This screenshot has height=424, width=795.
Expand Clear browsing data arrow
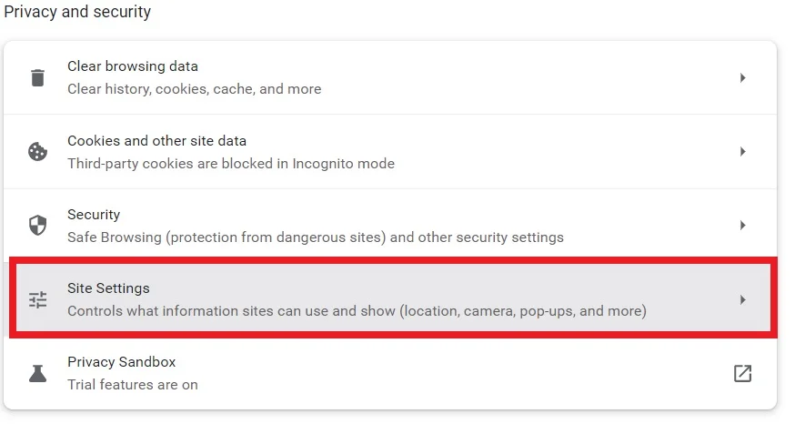(742, 77)
